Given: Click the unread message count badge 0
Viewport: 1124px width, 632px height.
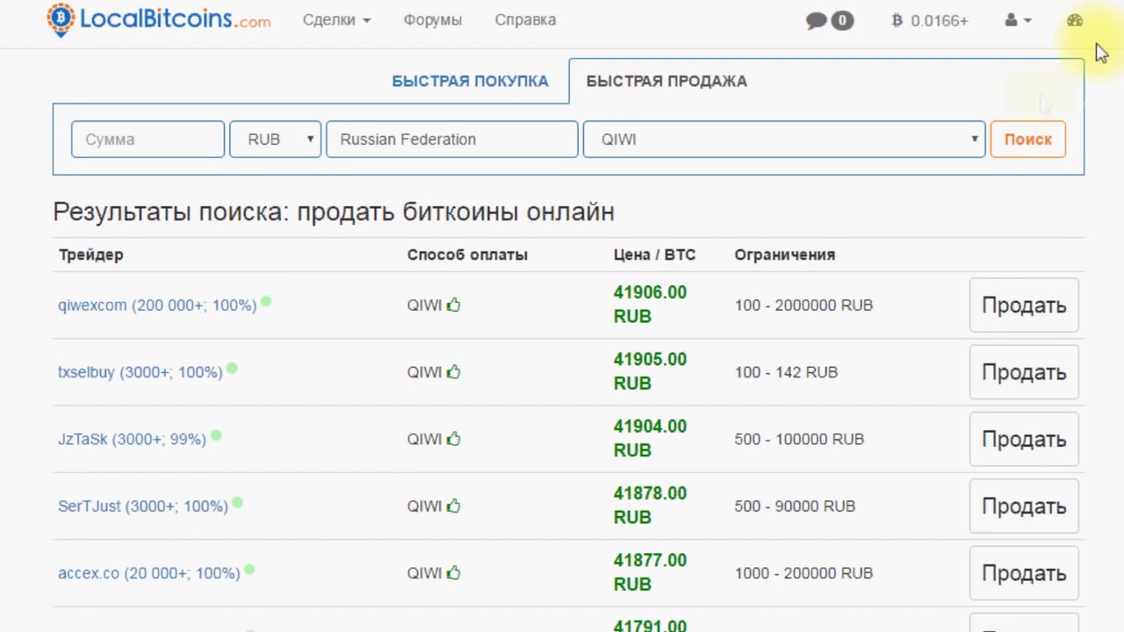Looking at the screenshot, I should click(x=842, y=20).
